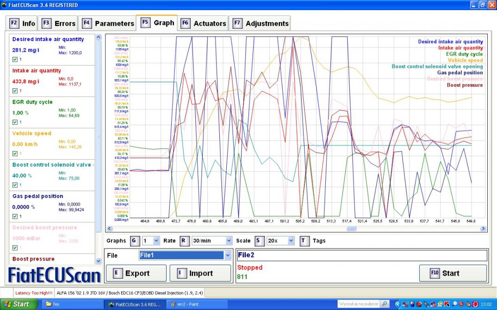497x310 pixels.
Task: Click the T key button for Tags
Action: [304, 241]
